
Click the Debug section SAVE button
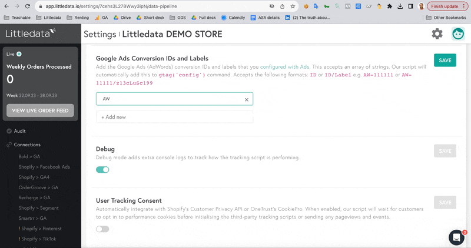pyautogui.click(x=445, y=151)
